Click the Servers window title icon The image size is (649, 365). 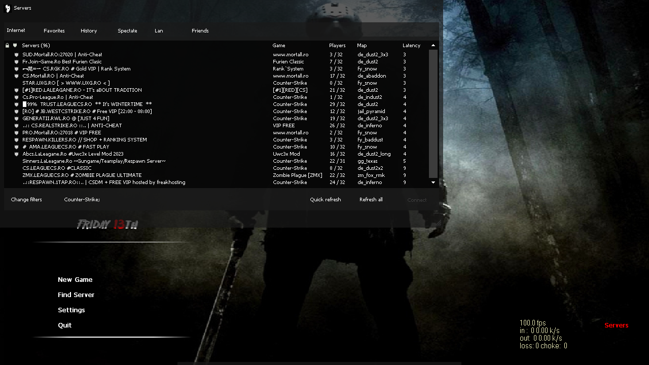8,8
